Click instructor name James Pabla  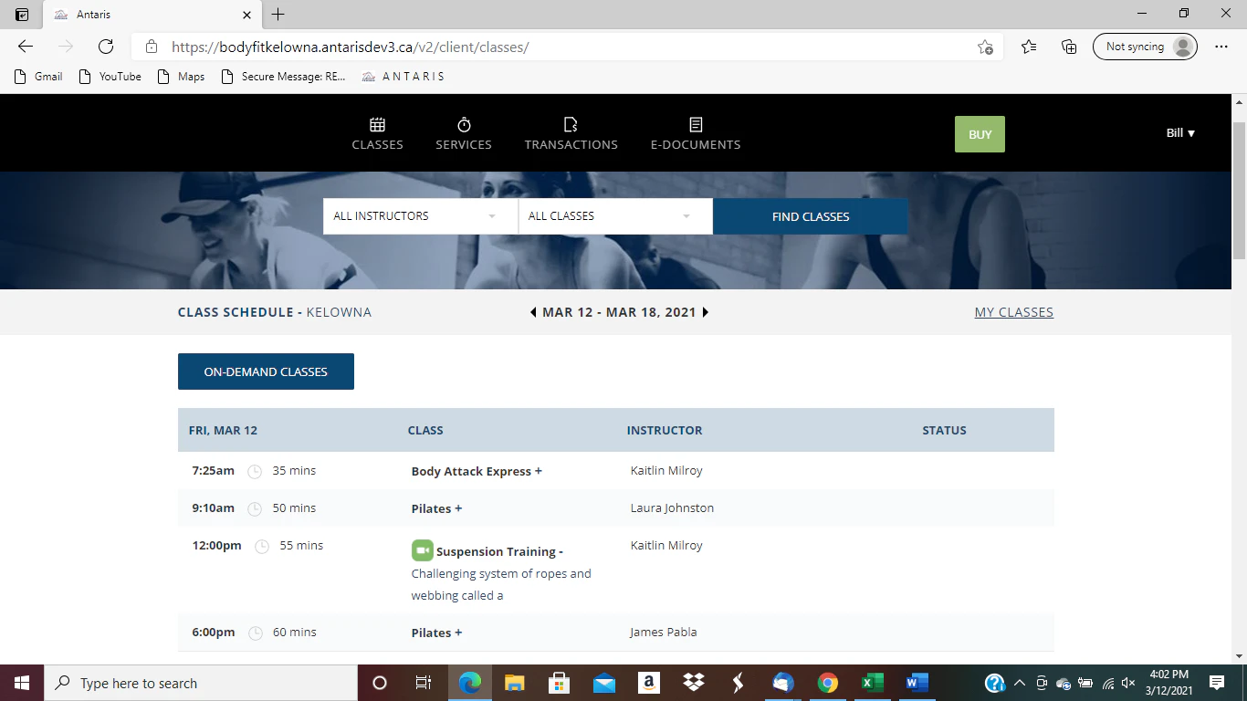point(664,632)
